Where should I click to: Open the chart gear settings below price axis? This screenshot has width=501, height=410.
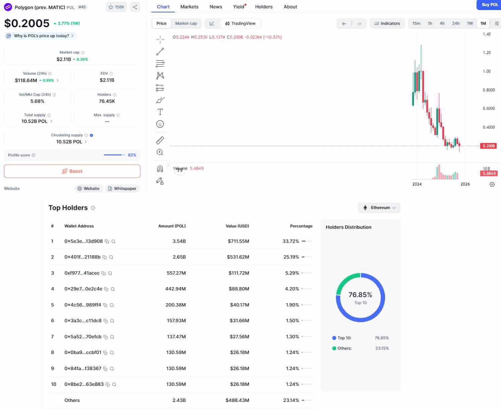coord(492,184)
